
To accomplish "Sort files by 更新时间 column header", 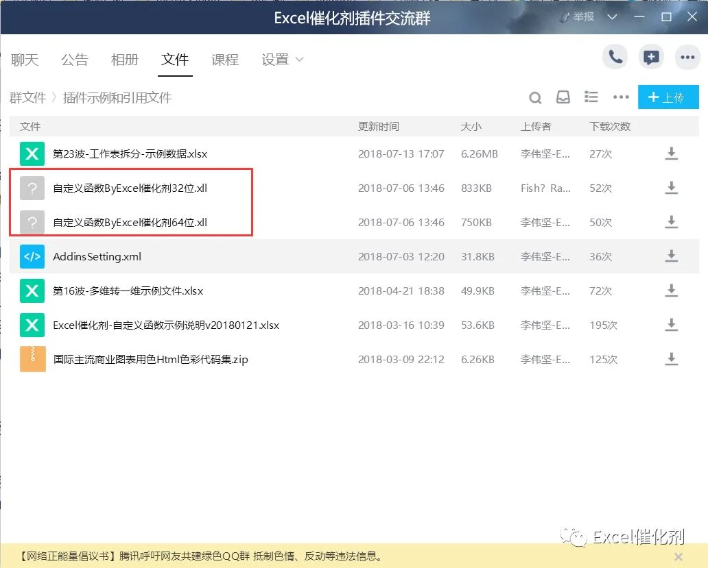I will pos(379,127).
